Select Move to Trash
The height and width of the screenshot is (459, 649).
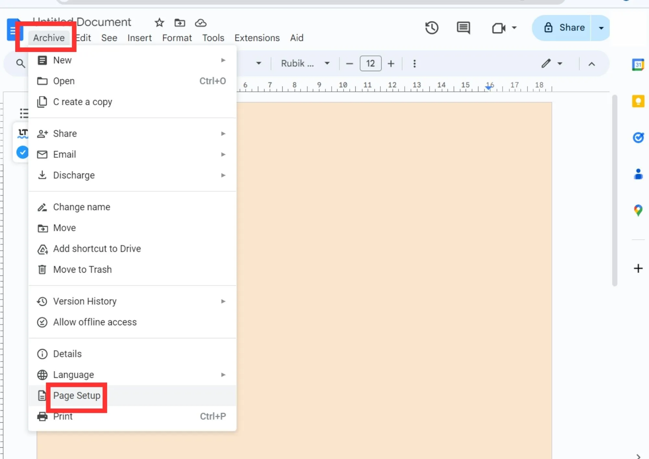pyautogui.click(x=132, y=269)
